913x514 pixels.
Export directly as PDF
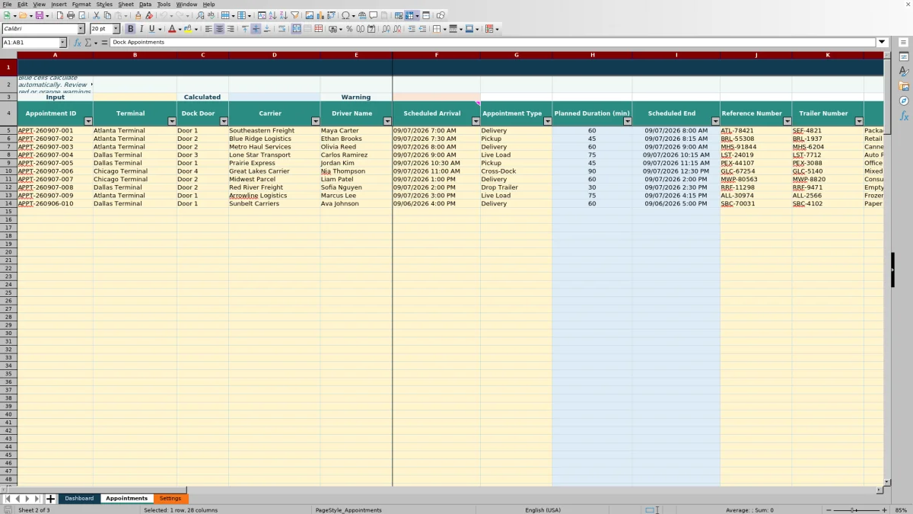tap(60, 15)
